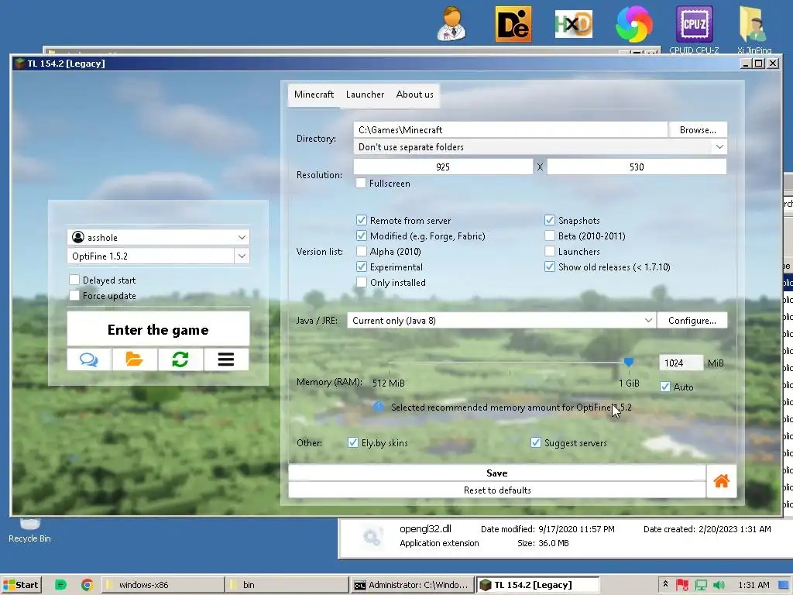The width and height of the screenshot is (793, 595).
Task: Click the TL window title bar cube icon
Action: click(x=19, y=64)
